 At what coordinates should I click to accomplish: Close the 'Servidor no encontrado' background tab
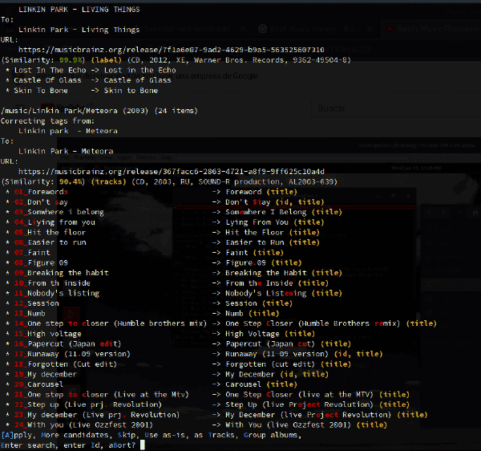243,29
